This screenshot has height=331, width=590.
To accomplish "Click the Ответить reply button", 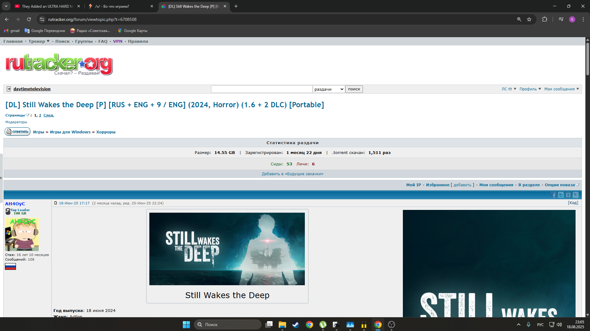I will 18,132.
